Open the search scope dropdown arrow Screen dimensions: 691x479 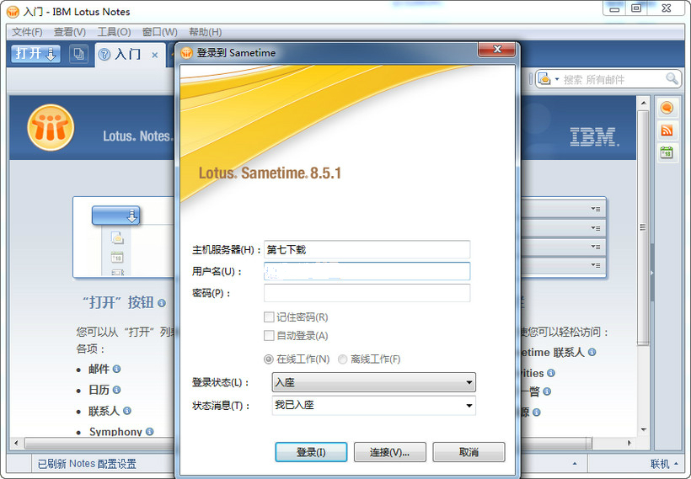click(556, 79)
